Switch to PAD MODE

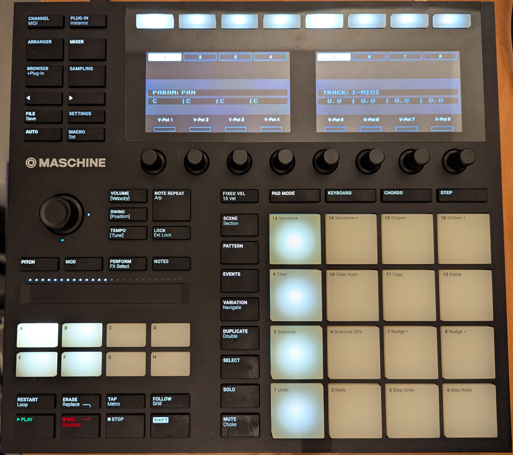295,196
